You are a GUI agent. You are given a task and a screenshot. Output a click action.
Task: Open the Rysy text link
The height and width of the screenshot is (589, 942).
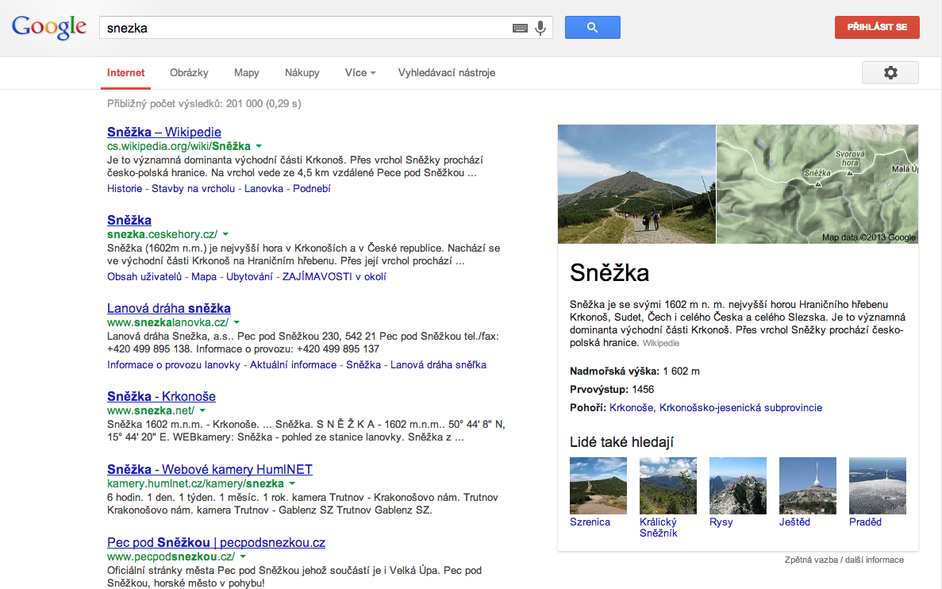(721, 522)
